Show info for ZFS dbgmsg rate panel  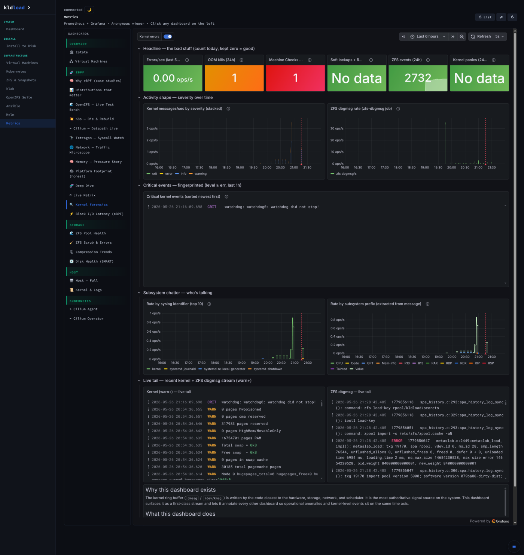[x=398, y=109]
